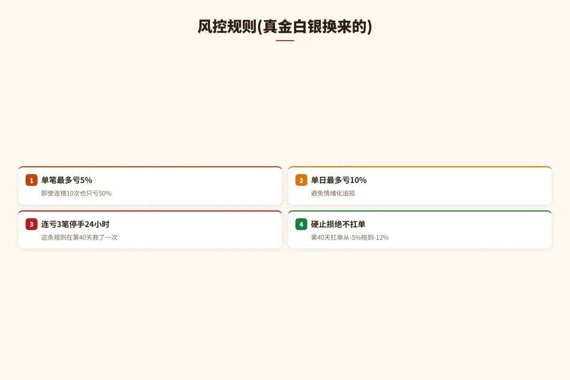This screenshot has height=380, width=570.
Task: Click the subtext 这条规则在第40天救了一次
Action: coord(79,237)
